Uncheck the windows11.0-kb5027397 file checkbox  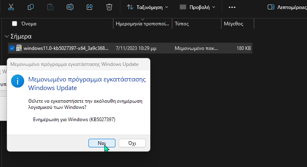12,48
